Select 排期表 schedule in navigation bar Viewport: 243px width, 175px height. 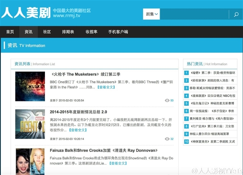click(x=68, y=32)
